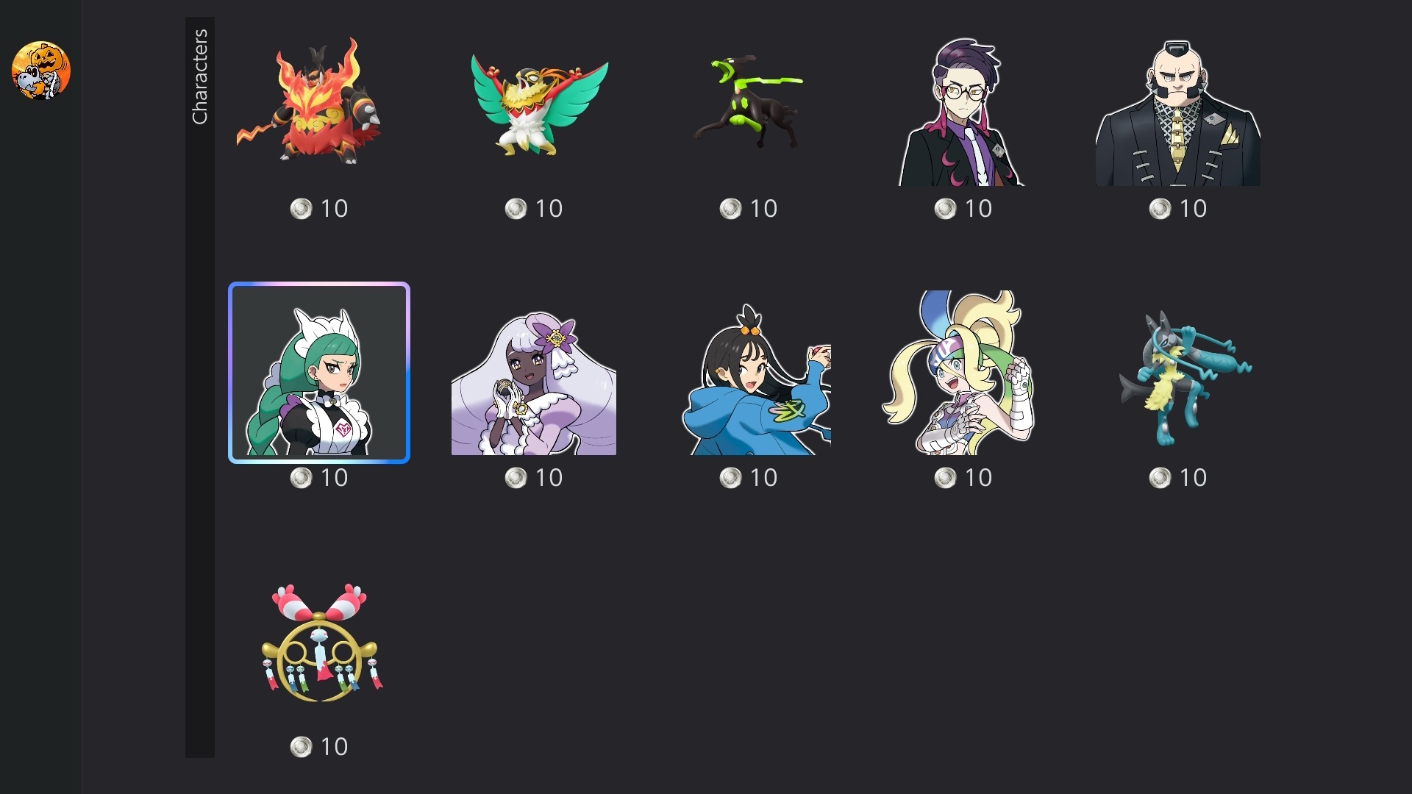Choose the Decidueye owl Pokémon icon
The width and height of the screenshot is (1412, 794).
pos(540,103)
